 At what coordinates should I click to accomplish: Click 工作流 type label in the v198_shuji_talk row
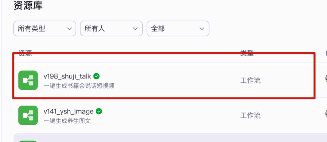click(250, 80)
